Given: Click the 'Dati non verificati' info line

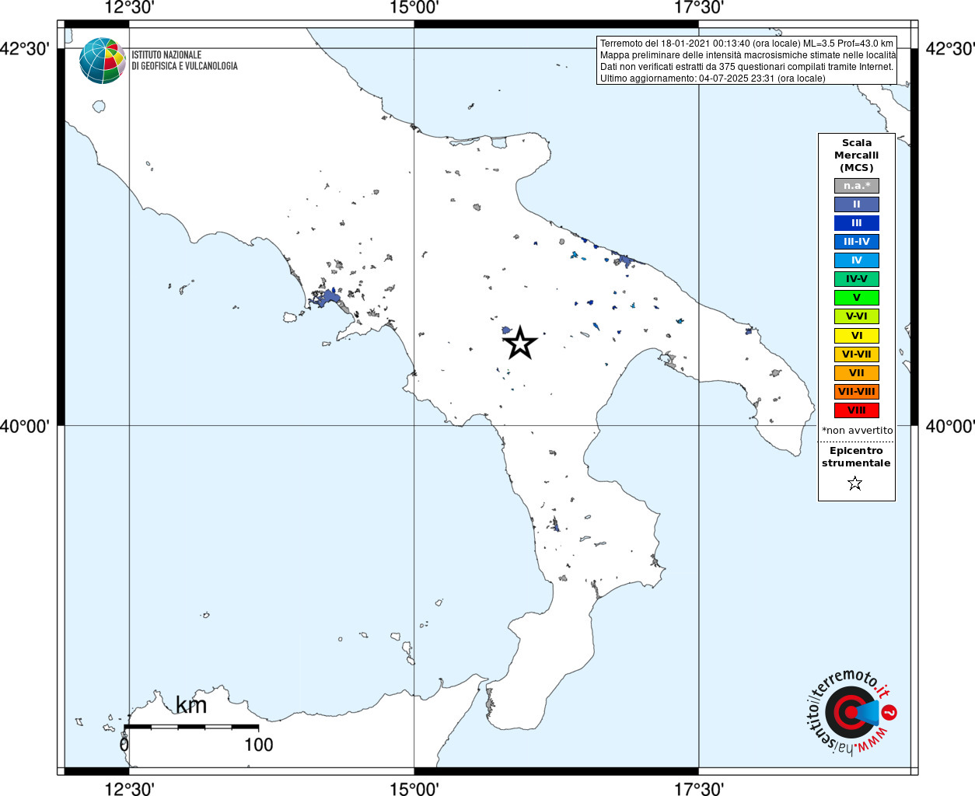Looking at the screenshot, I should [x=746, y=67].
